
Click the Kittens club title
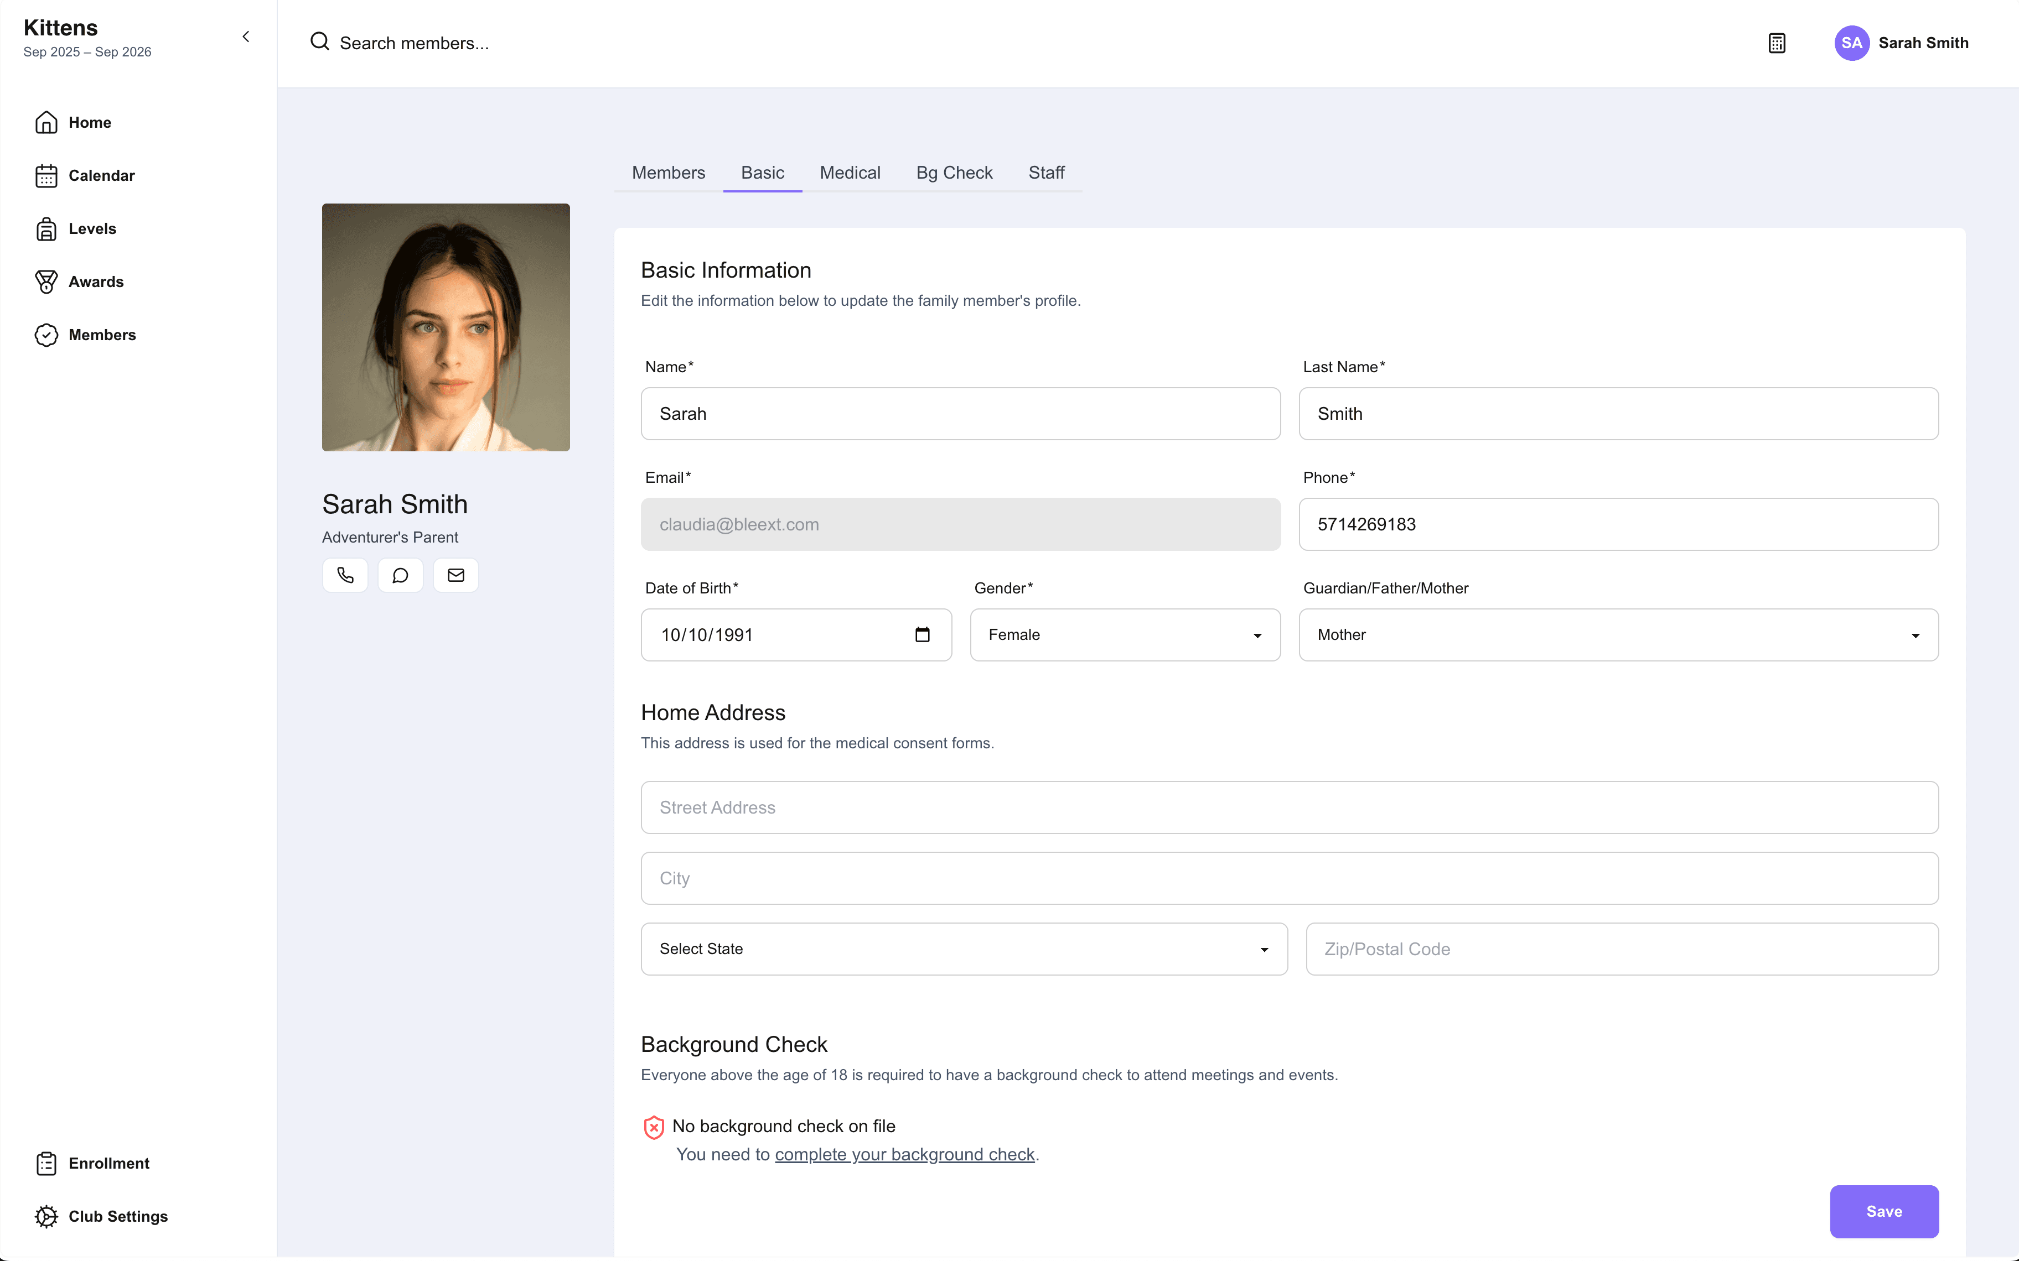[61, 28]
